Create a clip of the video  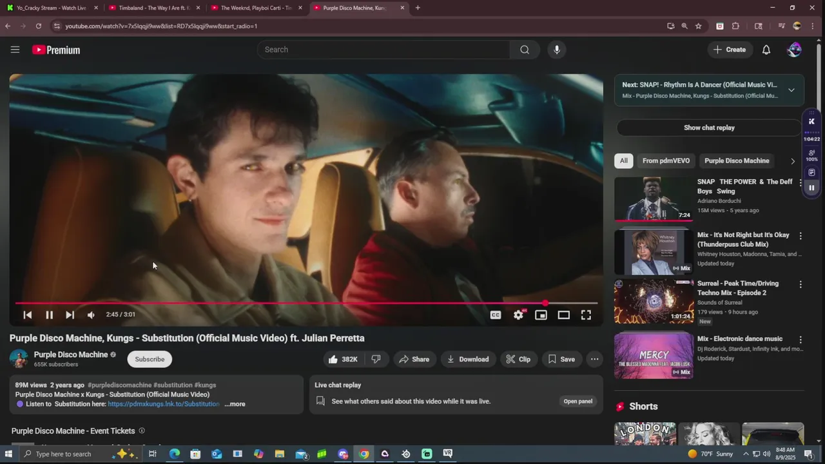pyautogui.click(x=519, y=359)
